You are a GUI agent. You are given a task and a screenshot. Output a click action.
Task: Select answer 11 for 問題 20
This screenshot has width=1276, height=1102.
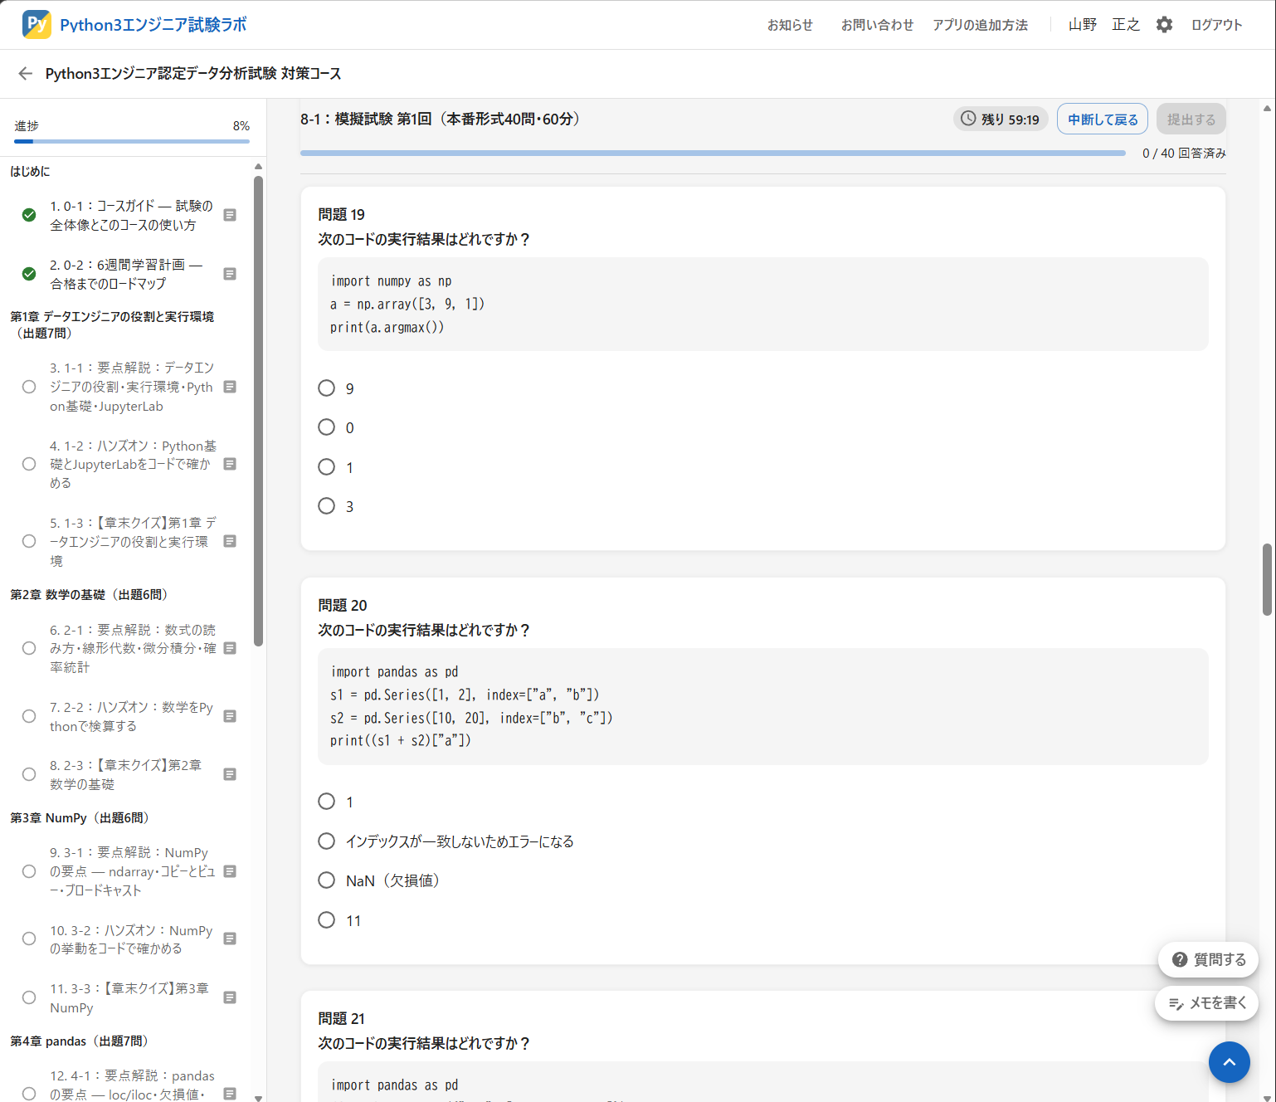tap(327, 920)
